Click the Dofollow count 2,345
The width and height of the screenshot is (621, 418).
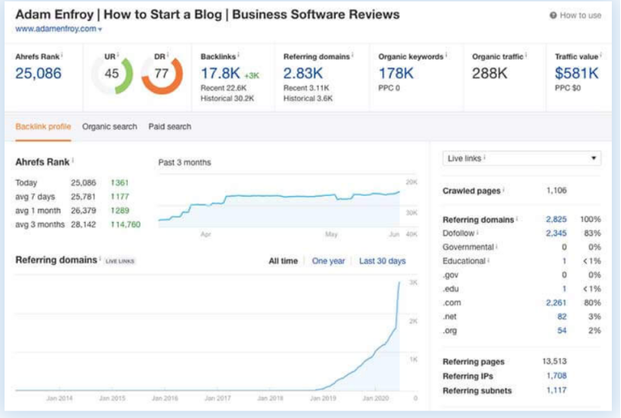(x=556, y=233)
